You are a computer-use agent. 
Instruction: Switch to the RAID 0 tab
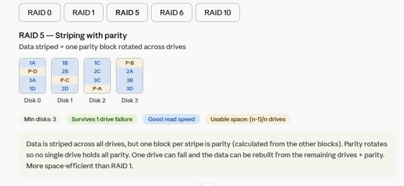tap(39, 12)
